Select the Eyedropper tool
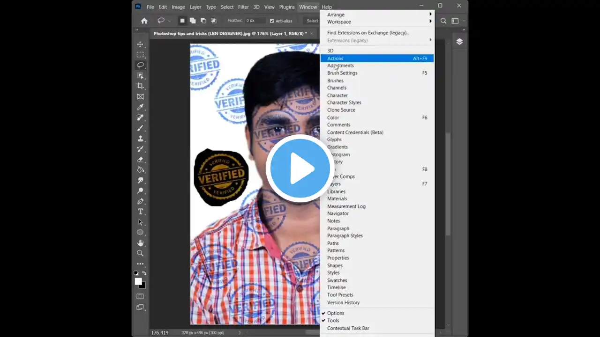600x337 pixels. click(x=140, y=107)
